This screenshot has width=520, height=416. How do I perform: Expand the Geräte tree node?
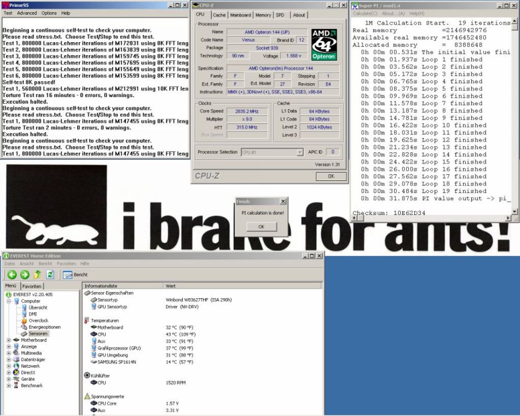click(9, 379)
